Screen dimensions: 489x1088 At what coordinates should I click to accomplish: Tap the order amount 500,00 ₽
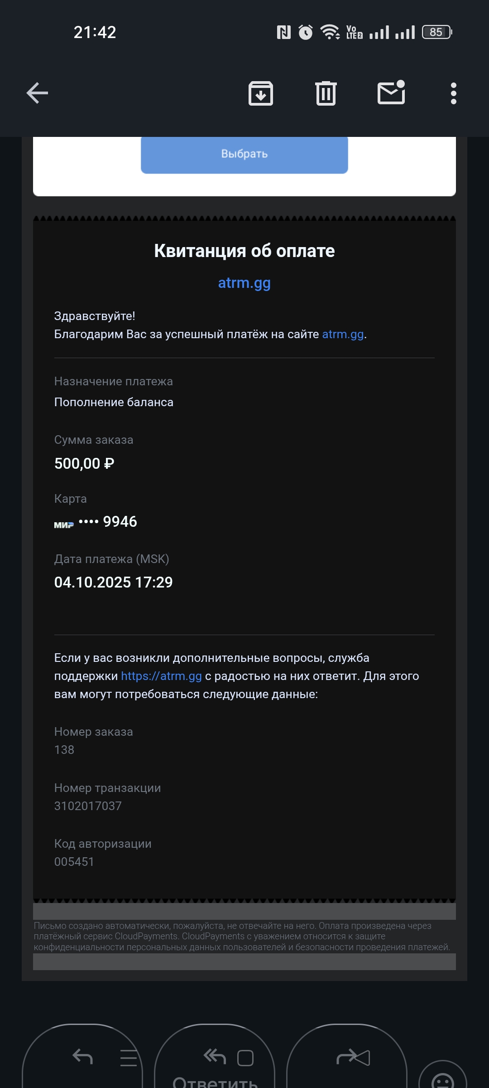[x=84, y=464]
